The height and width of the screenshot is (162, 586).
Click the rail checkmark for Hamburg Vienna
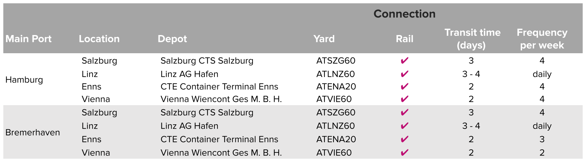pos(404,99)
